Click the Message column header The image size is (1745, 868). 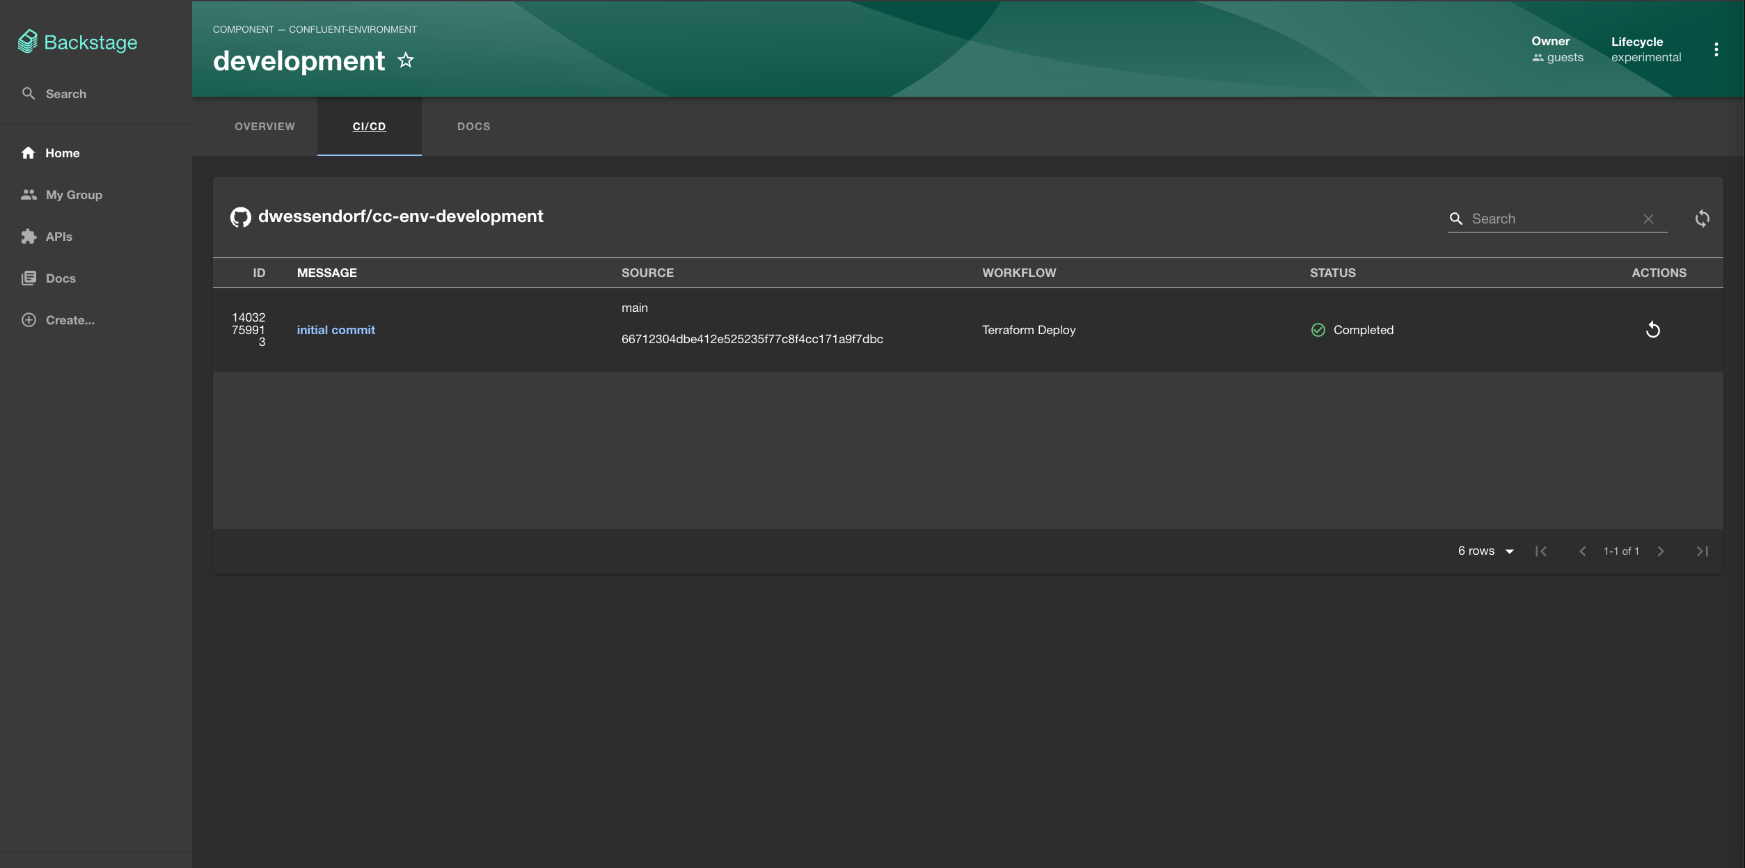pos(326,273)
